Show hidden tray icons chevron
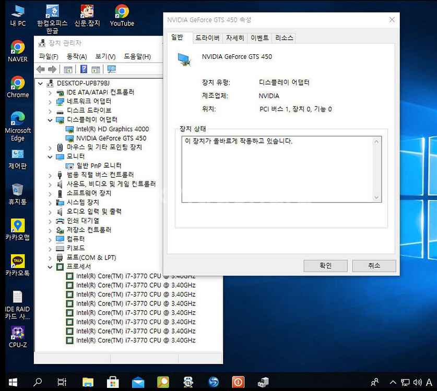The width and height of the screenshot is (437, 391). pos(393,382)
